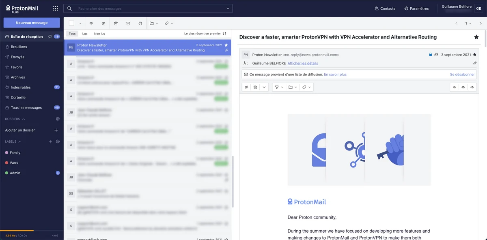Delete the open message with its trash icon

tap(255, 87)
